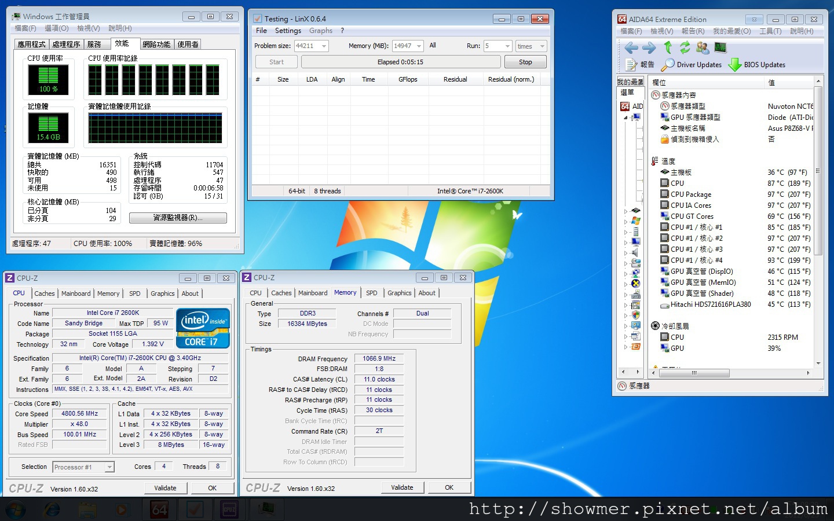Viewport: 834px width, 521px height.
Task: Open the Processor #1 selection dropdown in CPU-Z
Action: pyautogui.click(x=109, y=467)
